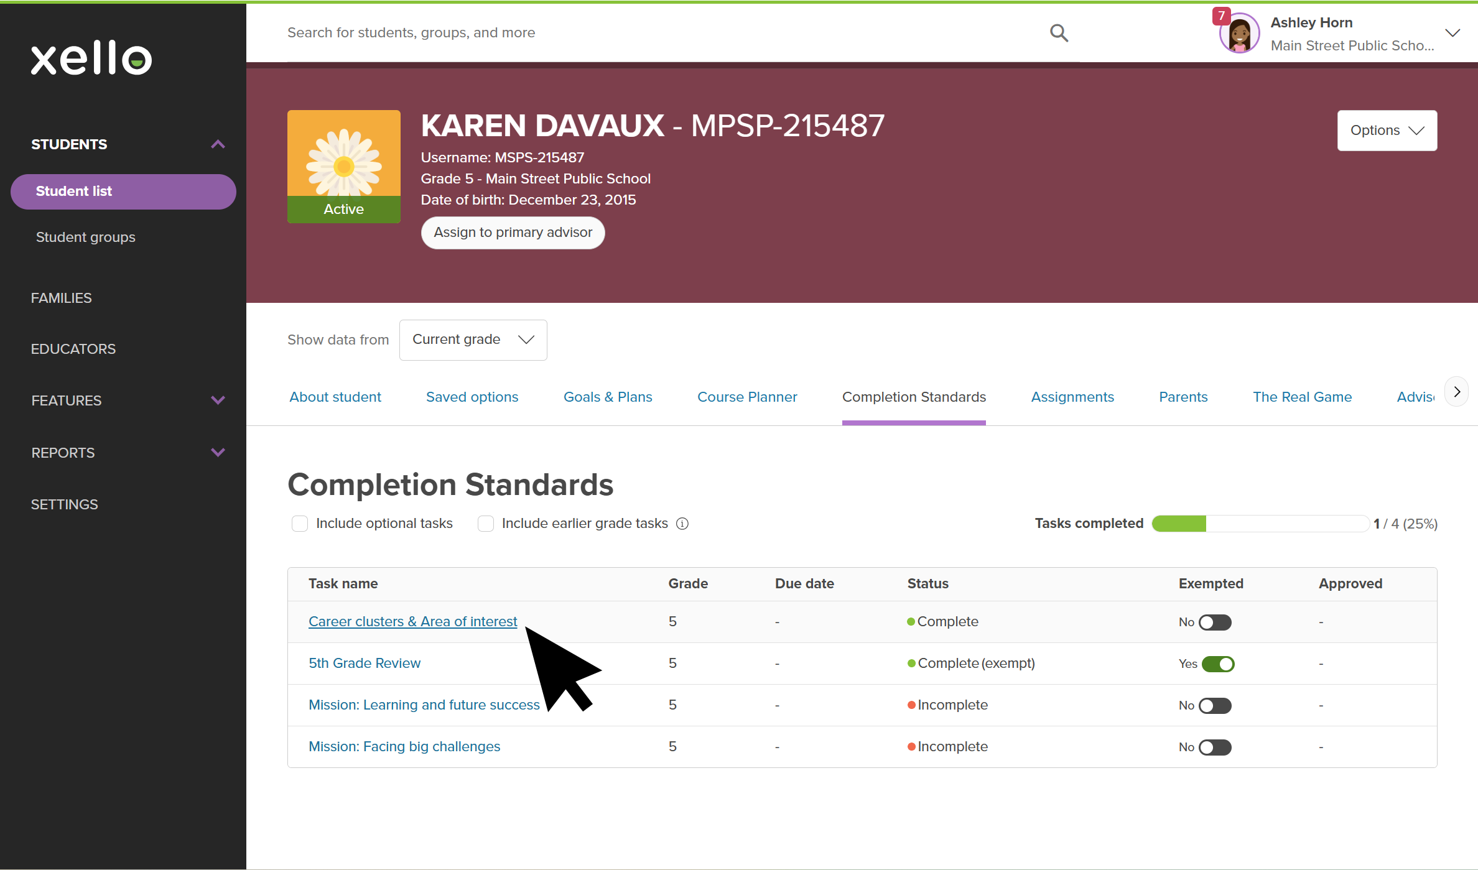Switch to the Course Planner tab
Screen dimensions: 1478x870
pyautogui.click(x=747, y=397)
